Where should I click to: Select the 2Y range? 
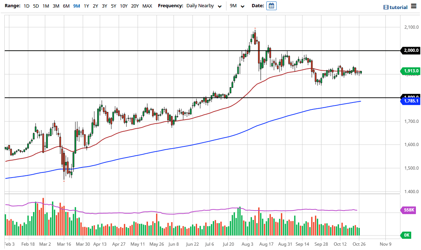pos(95,6)
